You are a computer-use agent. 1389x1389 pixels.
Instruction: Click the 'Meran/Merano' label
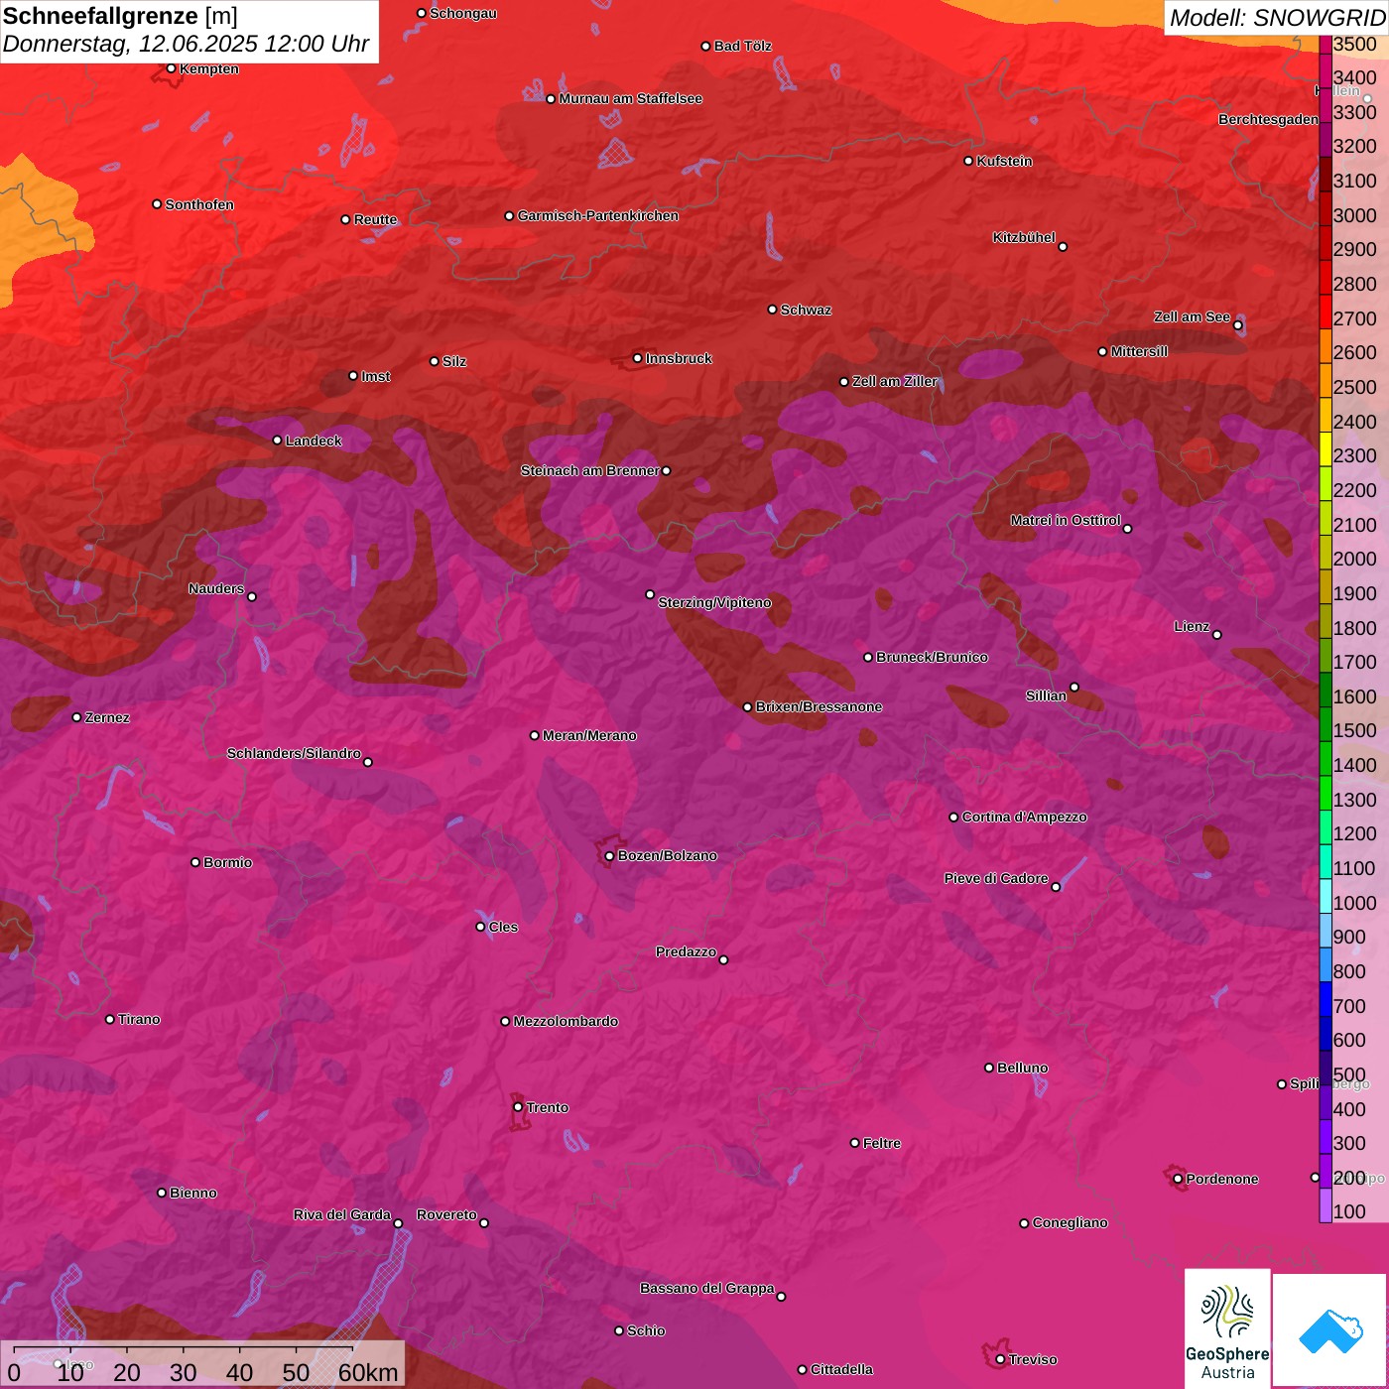click(x=589, y=735)
